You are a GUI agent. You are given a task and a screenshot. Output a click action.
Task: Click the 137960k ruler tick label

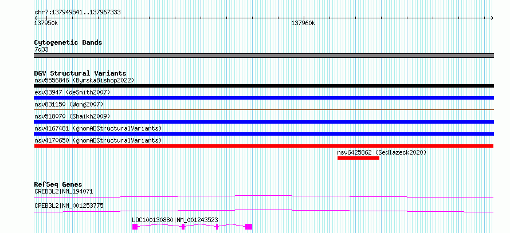click(303, 23)
